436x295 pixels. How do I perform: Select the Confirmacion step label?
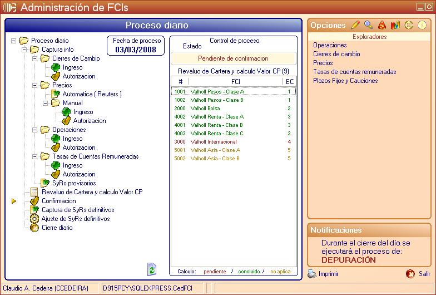tap(59, 201)
